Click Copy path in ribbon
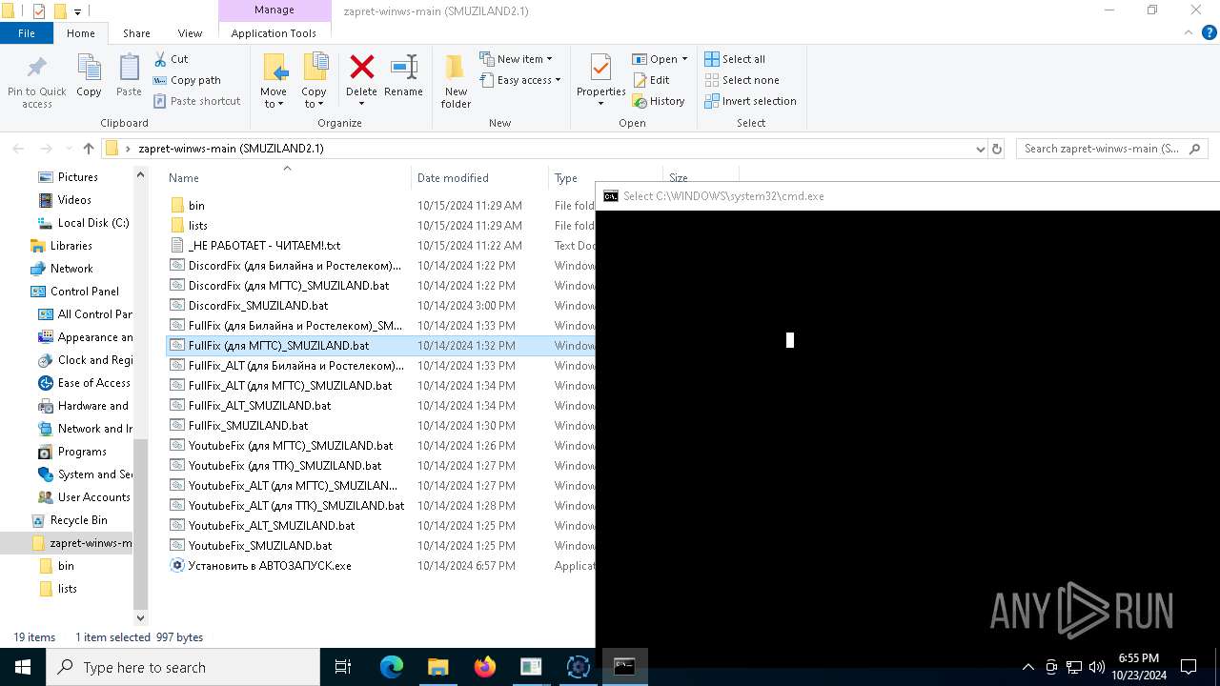The width and height of the screenshot is (1220, 686). coord(187,80)
